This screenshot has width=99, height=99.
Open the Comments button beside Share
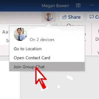tap(93, 17)
